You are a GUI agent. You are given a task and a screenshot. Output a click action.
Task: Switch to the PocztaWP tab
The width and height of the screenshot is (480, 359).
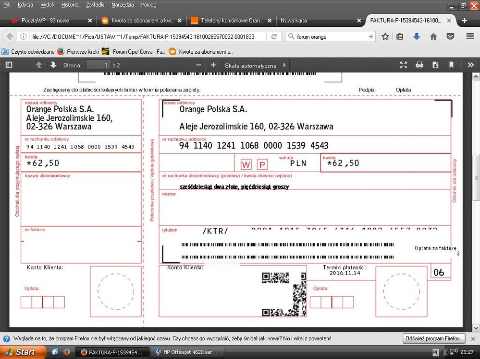point(45,21)
